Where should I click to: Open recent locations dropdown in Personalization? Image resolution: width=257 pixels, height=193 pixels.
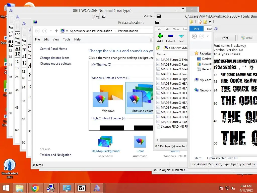pos(51,31)
